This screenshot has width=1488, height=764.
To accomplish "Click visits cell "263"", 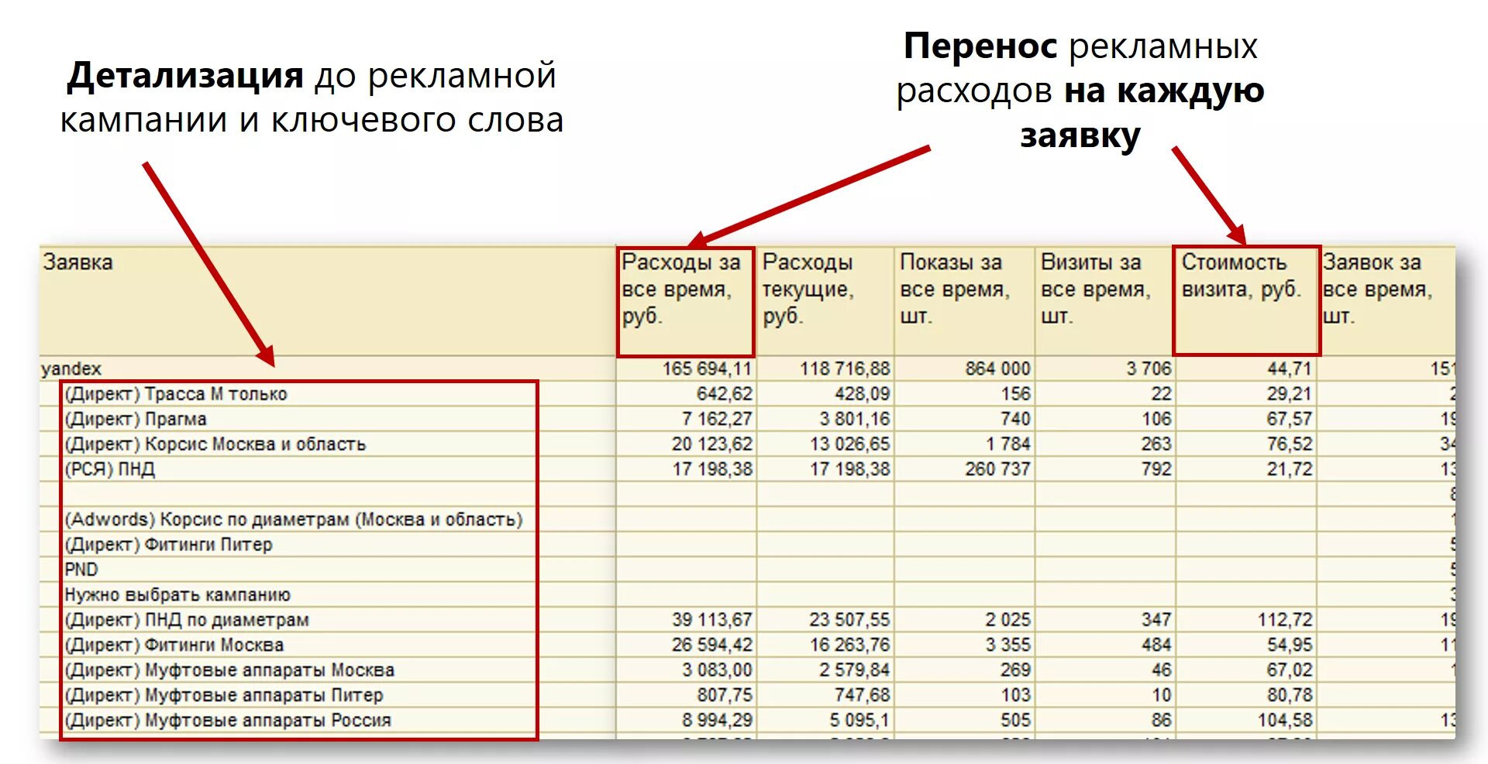I will [x=1105, y=444].
